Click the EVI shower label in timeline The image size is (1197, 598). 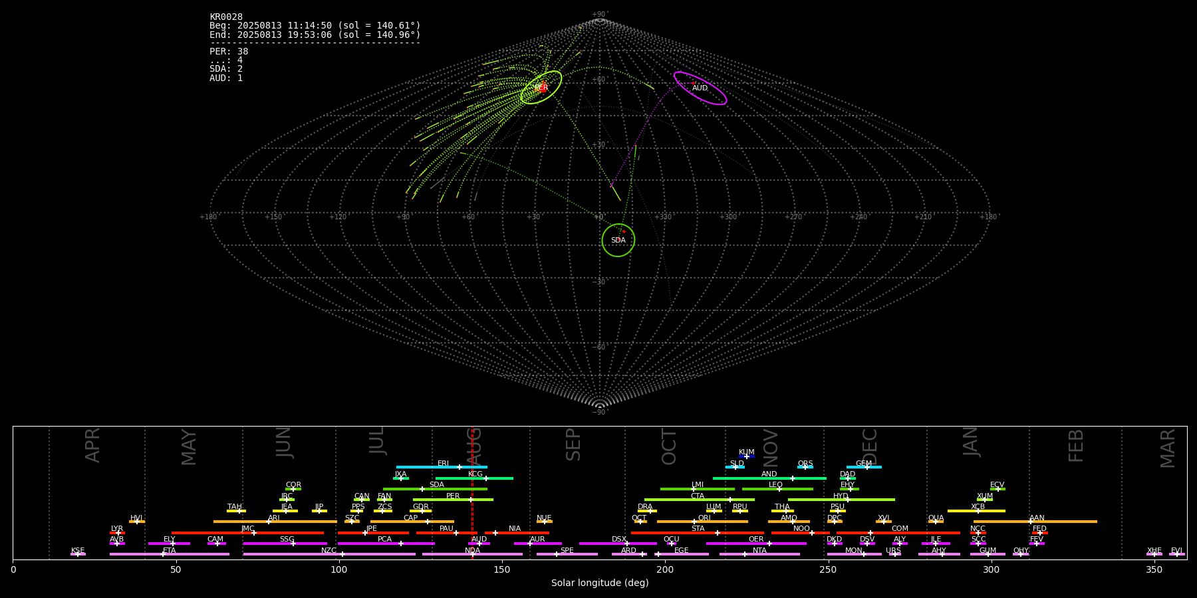[x=1176, y=551]
